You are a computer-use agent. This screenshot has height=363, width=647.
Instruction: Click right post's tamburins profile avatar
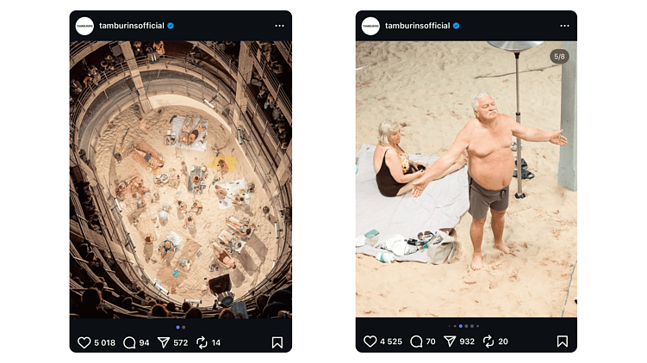tap(370, 26)
